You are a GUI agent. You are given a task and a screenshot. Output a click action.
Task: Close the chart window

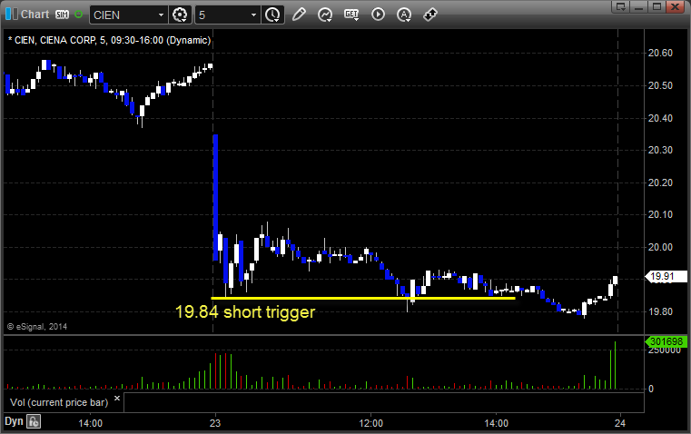[x=676, y=6]
